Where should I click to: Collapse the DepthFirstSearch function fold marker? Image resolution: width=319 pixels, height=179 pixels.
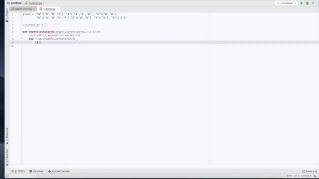pyautogui.click(x=21, y=32)
